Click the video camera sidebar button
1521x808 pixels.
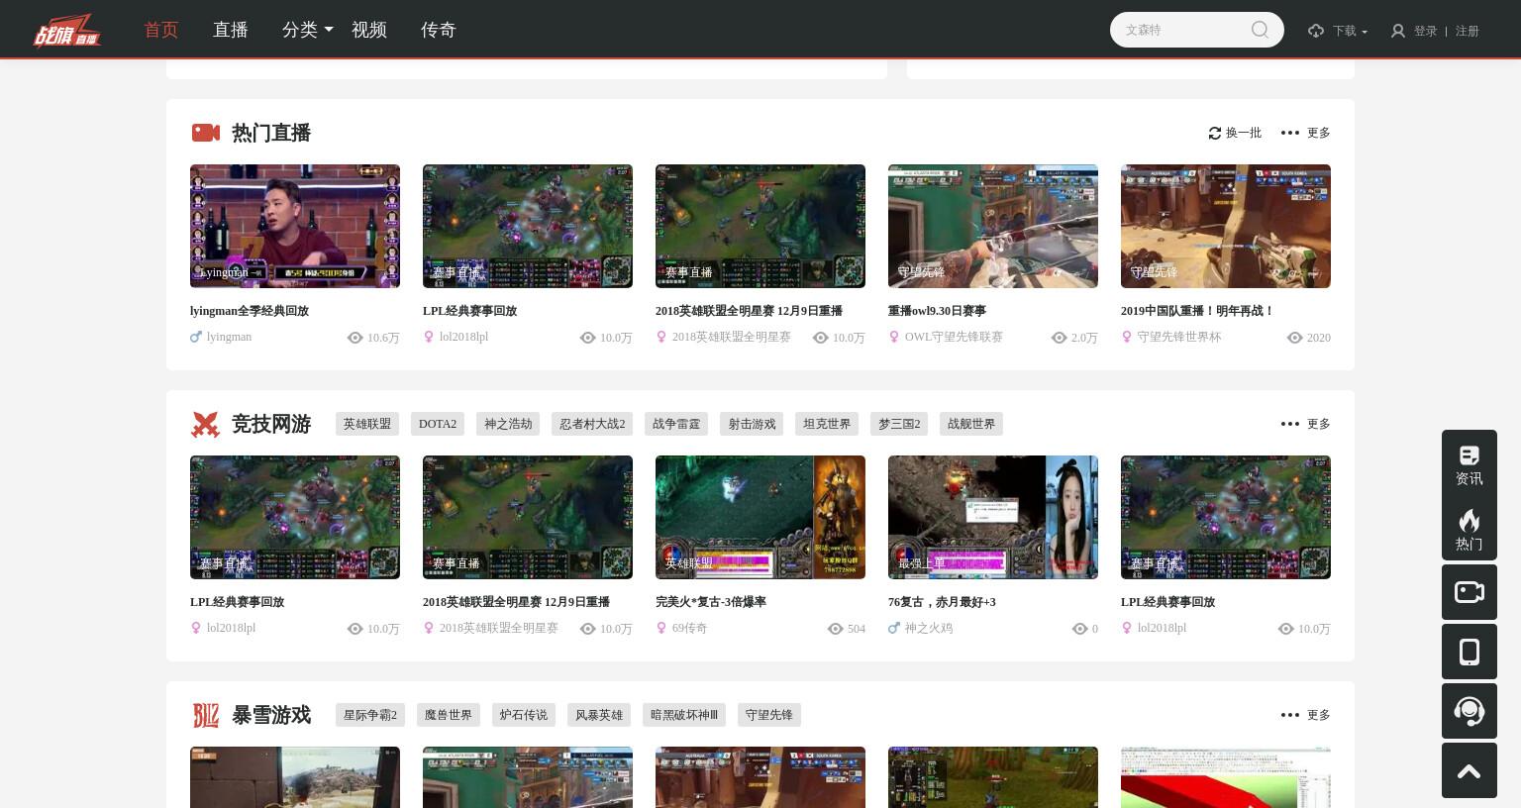pyautogui.click(x=1470, y=592)
